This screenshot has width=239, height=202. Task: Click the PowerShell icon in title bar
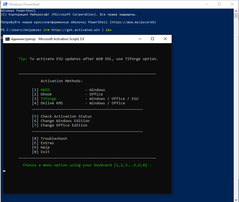5,4
